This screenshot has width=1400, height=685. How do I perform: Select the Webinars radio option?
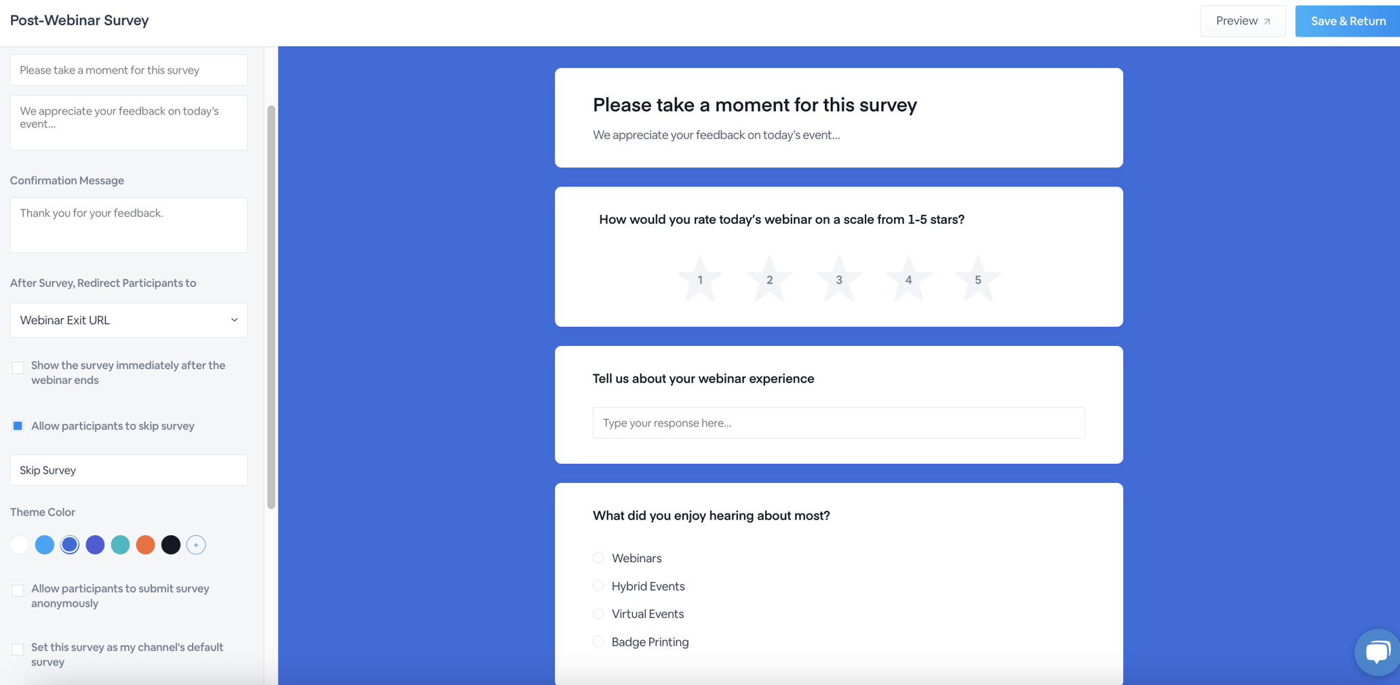point(598,557)
